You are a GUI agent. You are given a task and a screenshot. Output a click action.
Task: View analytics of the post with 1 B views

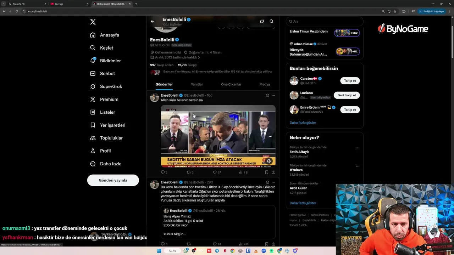coord(243,172)
